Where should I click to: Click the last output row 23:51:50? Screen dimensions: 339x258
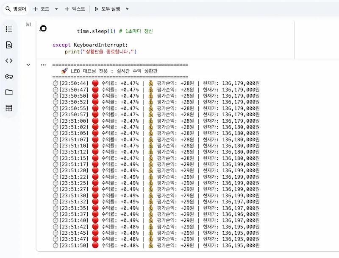[x=156, y=245]
